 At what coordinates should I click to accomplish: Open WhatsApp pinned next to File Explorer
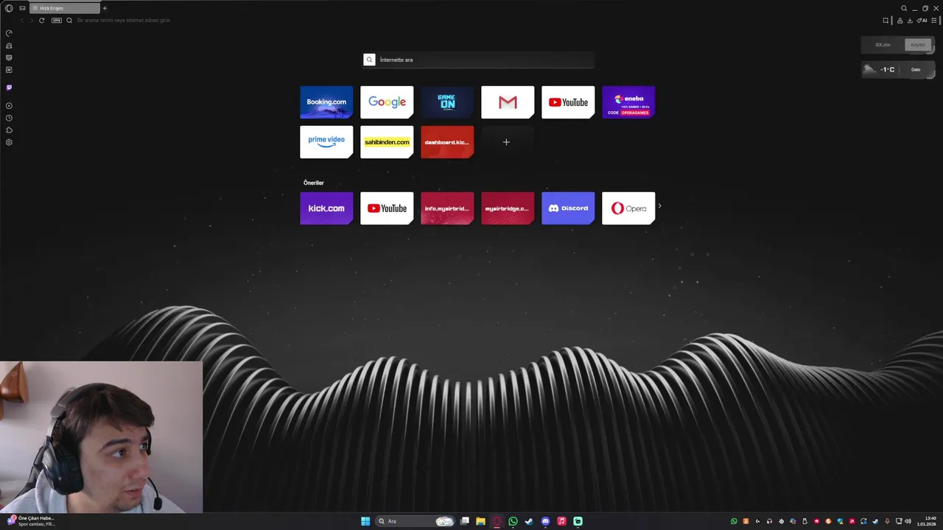(x=513, y=521)
